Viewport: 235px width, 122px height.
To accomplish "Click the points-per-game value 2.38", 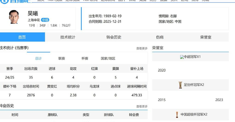I will (x=73, y=95).
